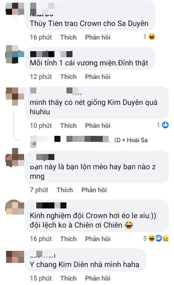
Task: Reply to the 7 phút comment
Action: (x=94, y=190)
